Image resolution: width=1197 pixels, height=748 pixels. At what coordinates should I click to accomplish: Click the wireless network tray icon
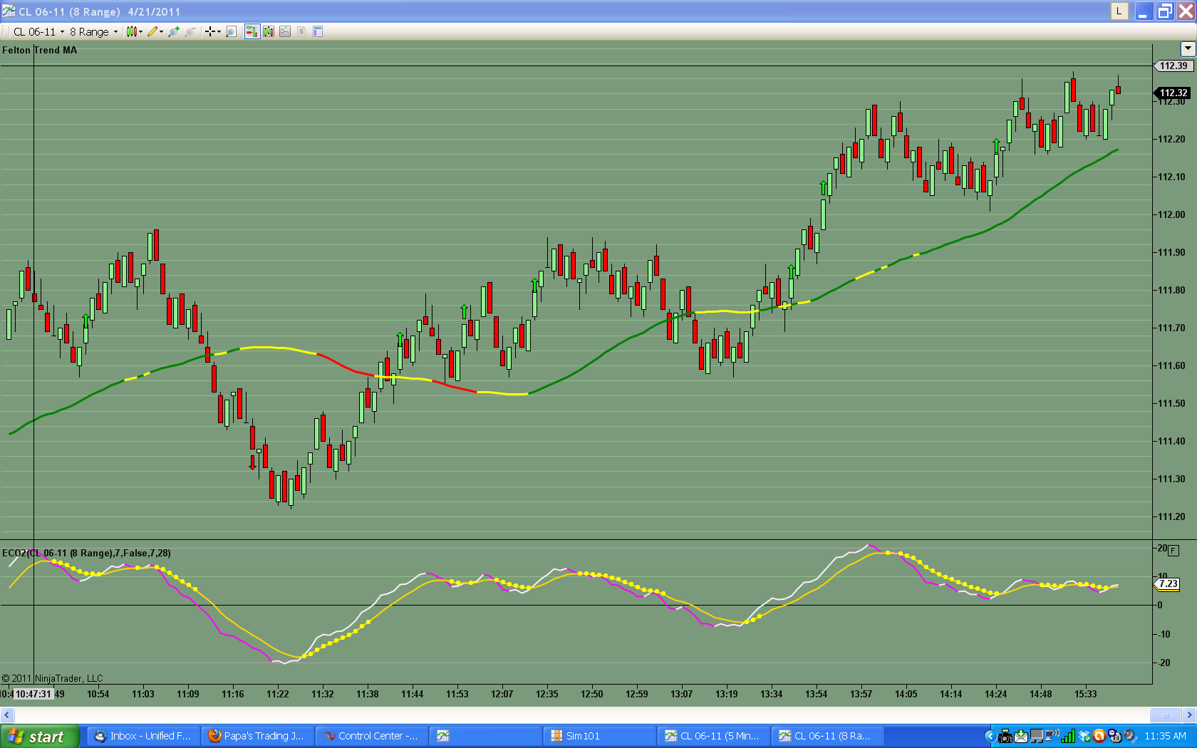[x=1052, y=736]
